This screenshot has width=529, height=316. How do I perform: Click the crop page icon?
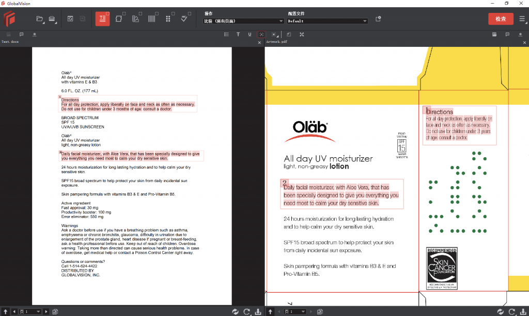pyautogui.click(x=289, y=35)
